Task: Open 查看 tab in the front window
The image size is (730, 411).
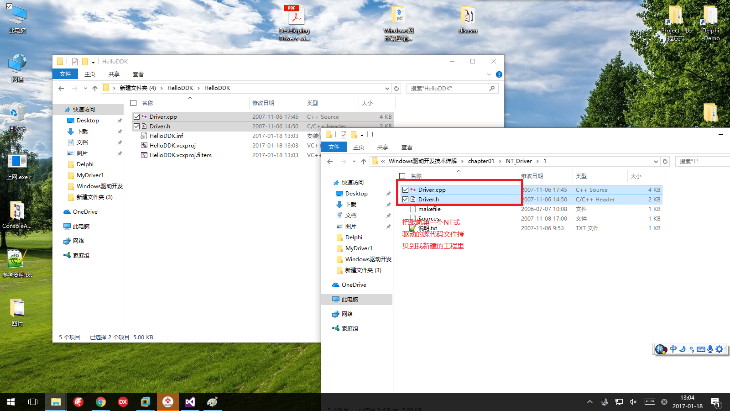Action: [407, 147]
